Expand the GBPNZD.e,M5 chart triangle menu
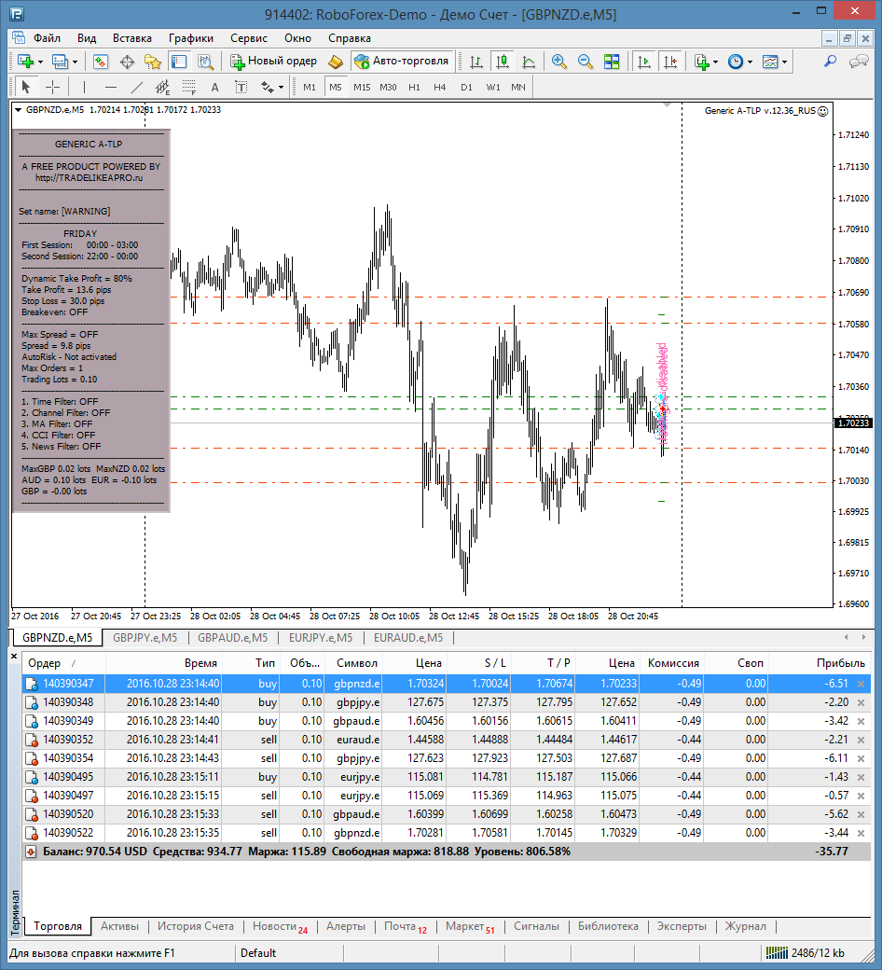This screenshot has width=882, height=970. tap(18, 110)
